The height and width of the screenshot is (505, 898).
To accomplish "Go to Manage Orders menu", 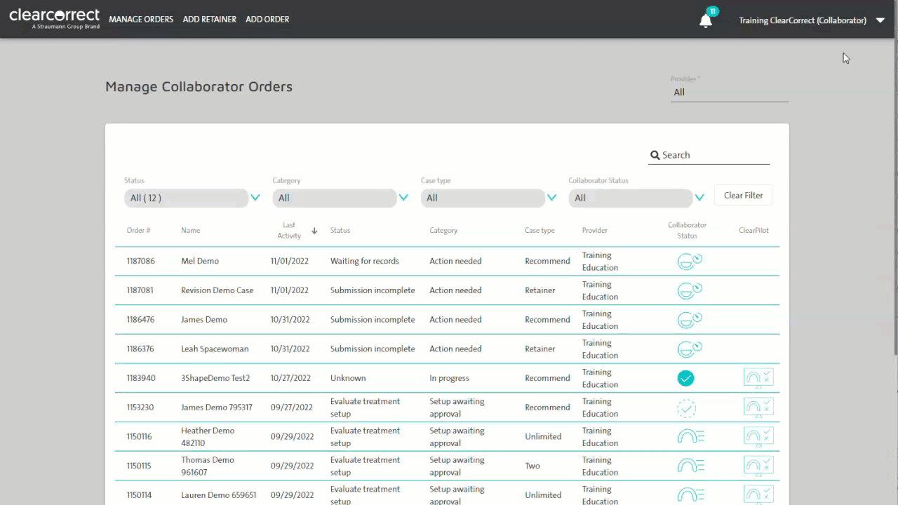I will 141,19.
